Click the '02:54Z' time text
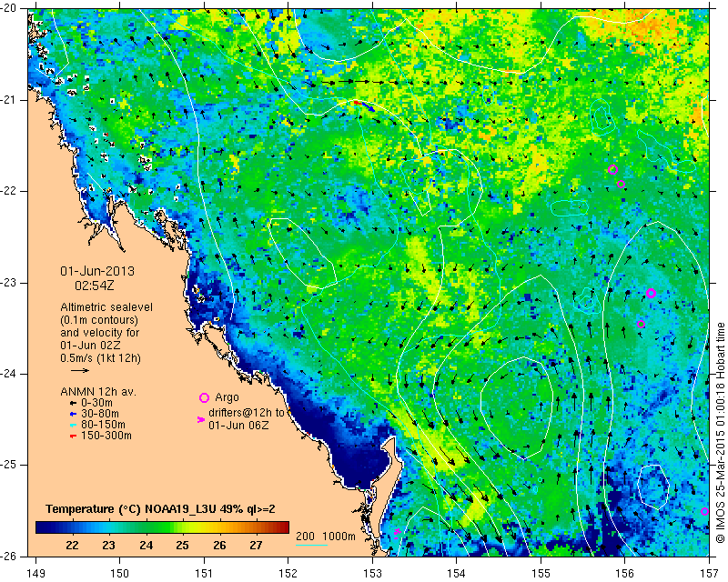 coord(95,286)
